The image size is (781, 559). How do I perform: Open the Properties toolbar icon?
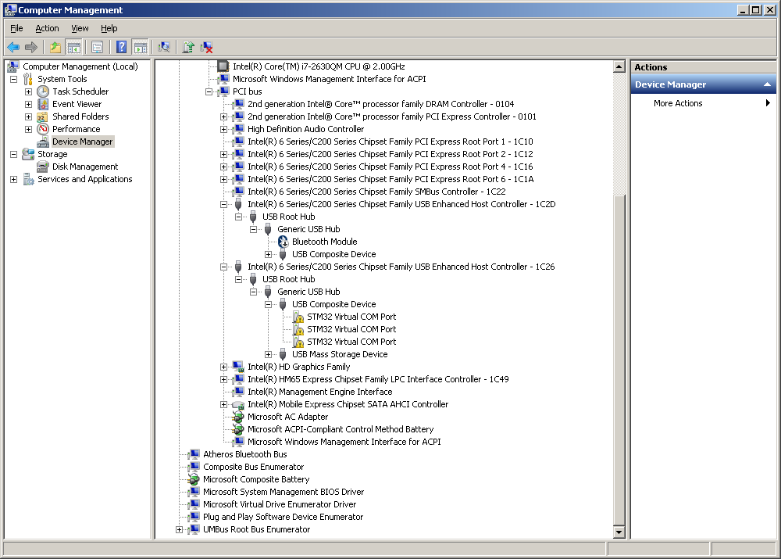click(97, 48)
